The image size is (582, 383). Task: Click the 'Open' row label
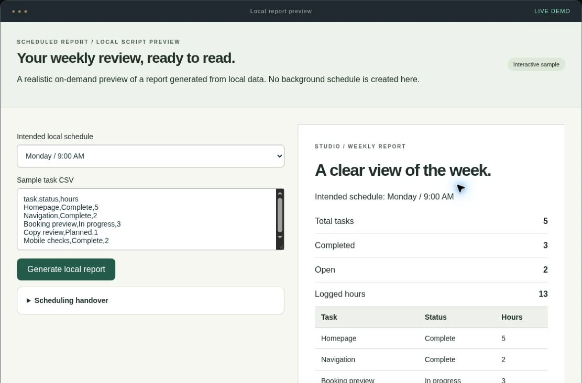coord(325,270)
